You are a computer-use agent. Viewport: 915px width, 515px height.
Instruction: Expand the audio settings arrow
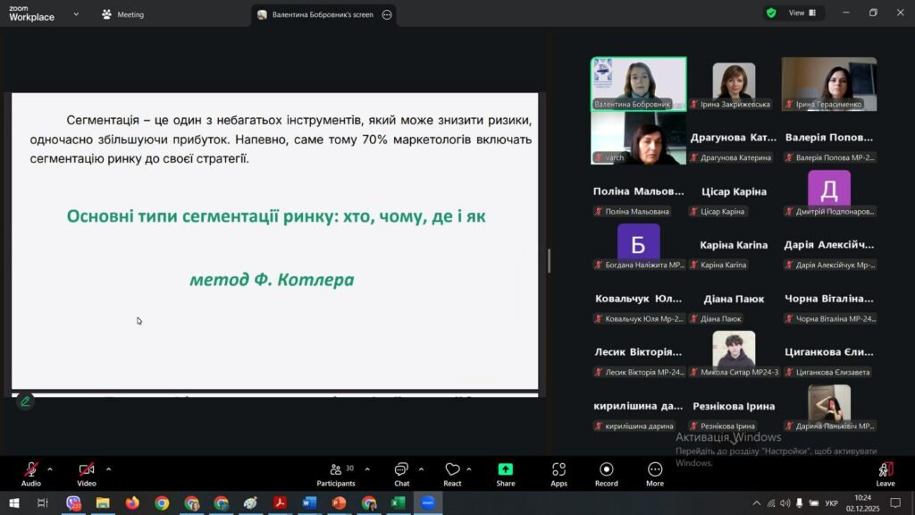[x=50, y=469]
